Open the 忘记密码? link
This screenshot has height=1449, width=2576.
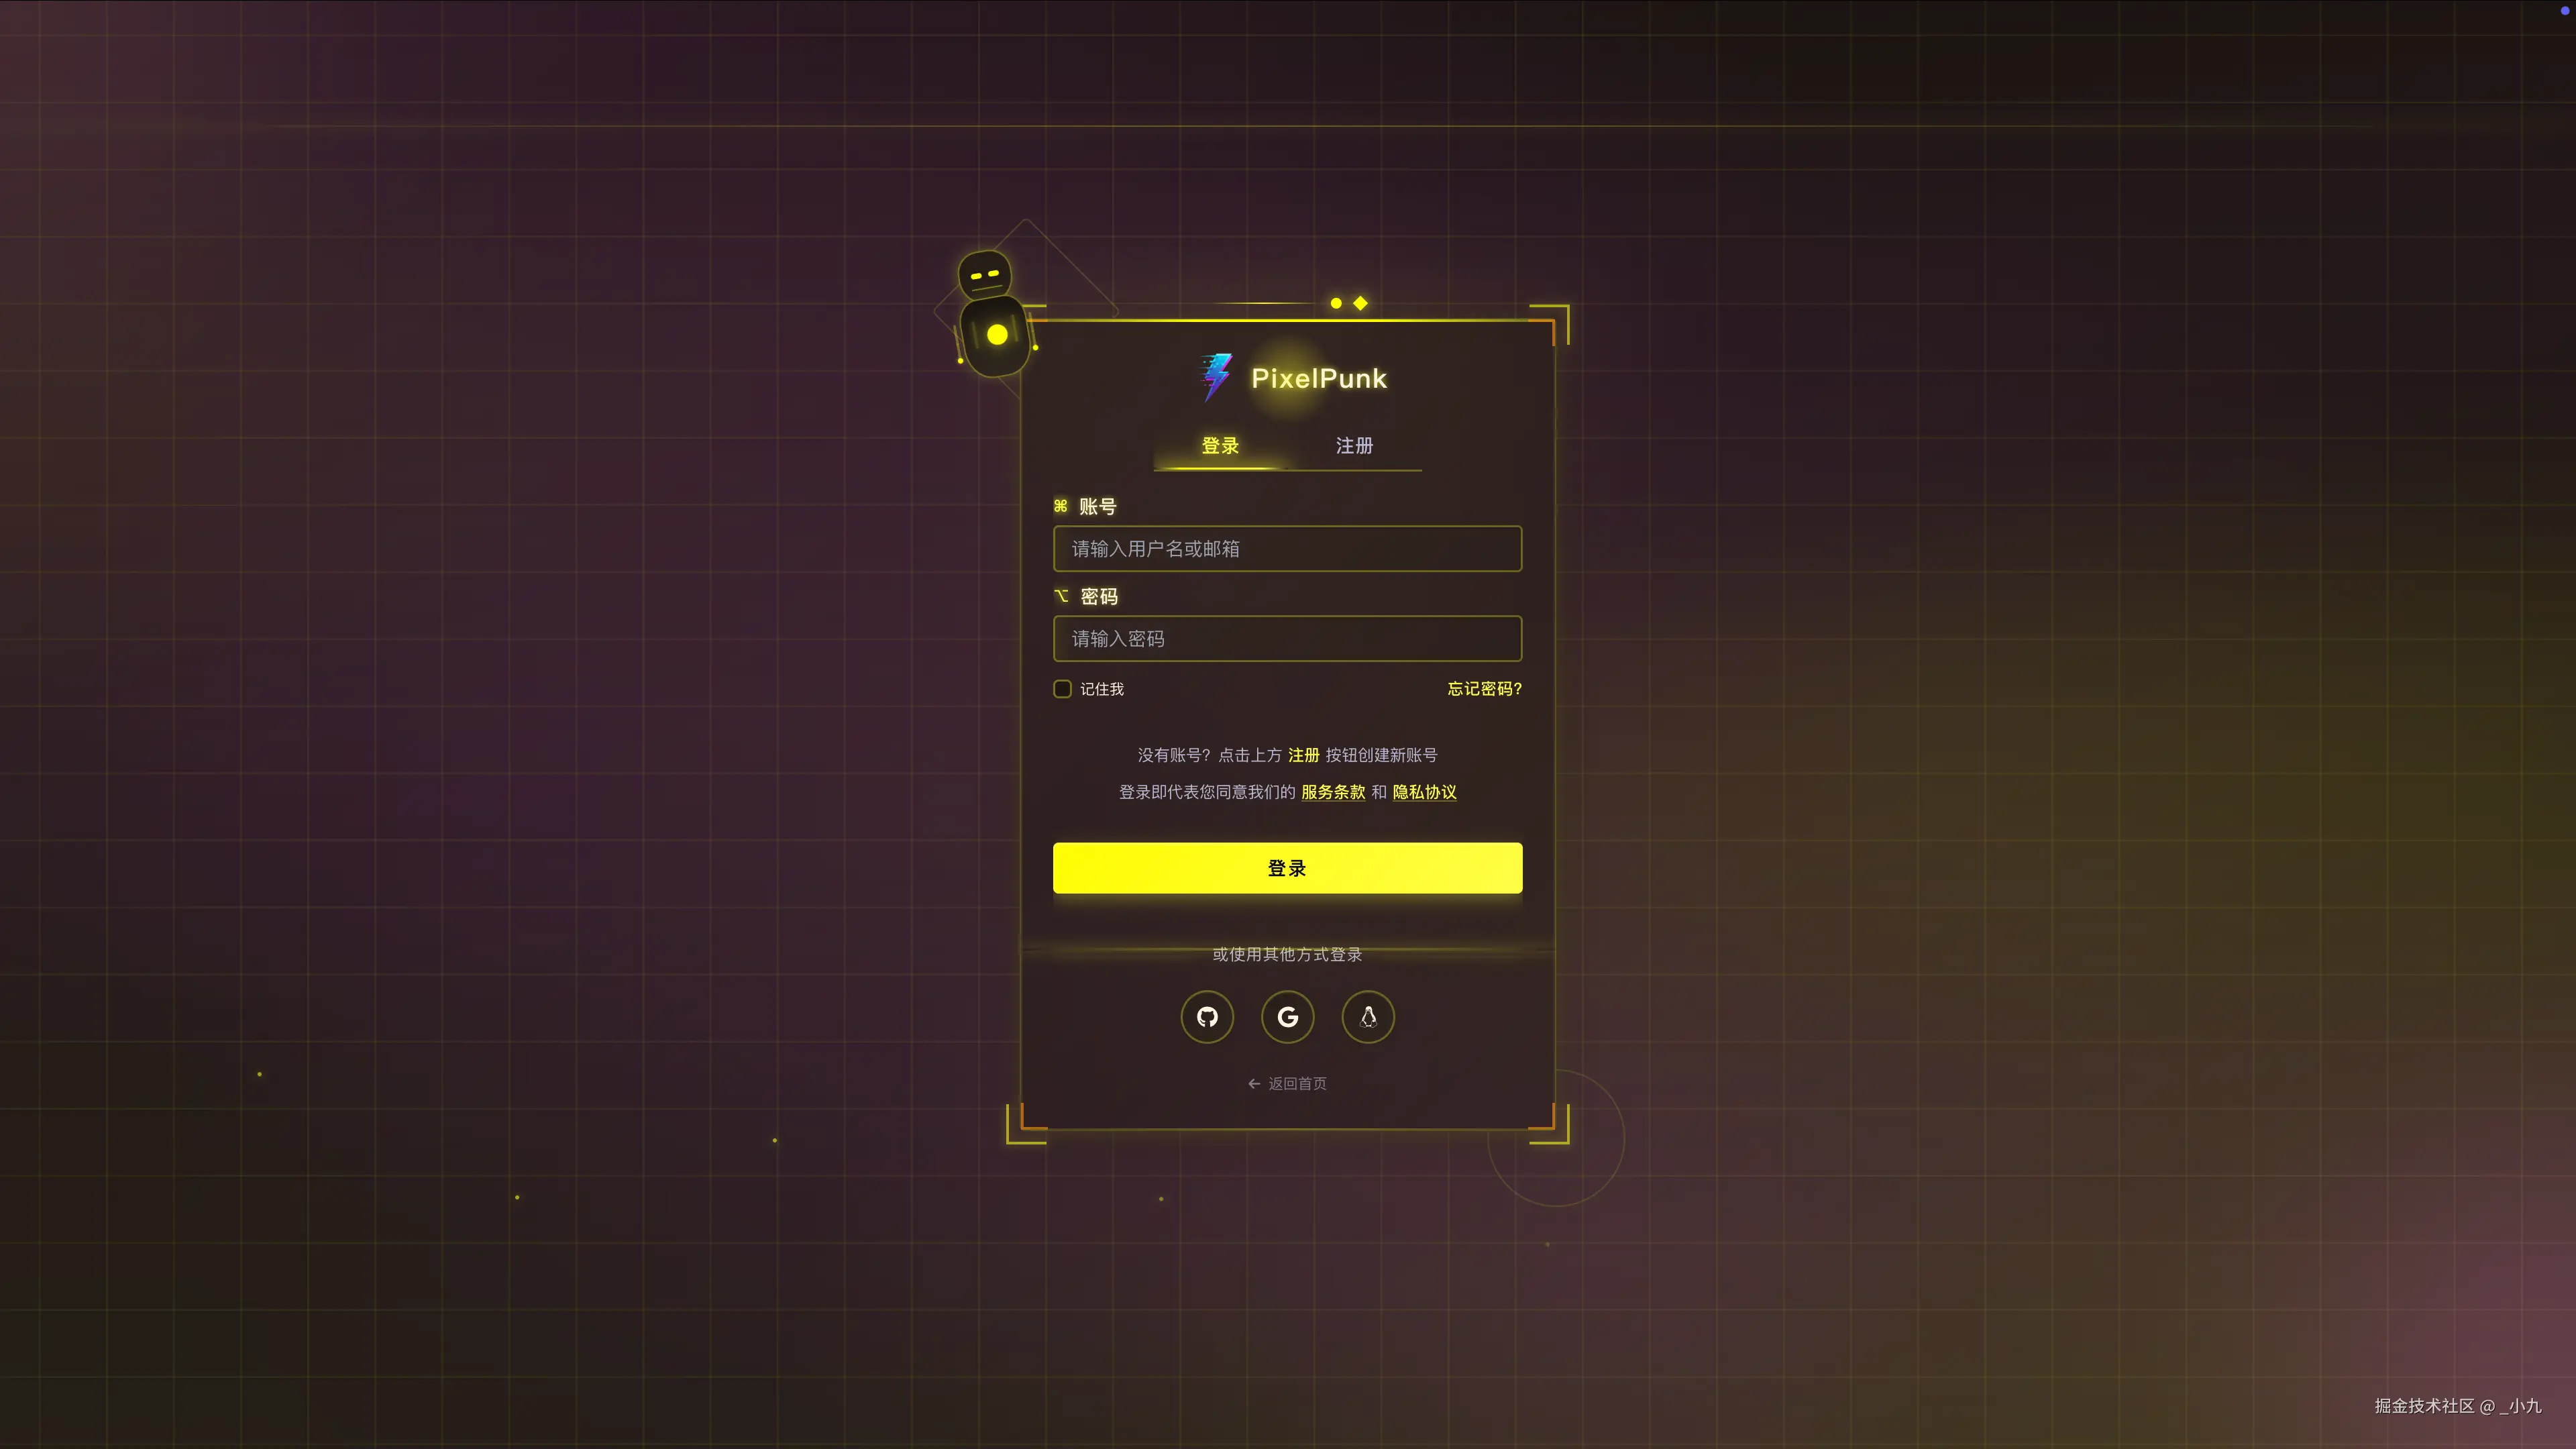click(x=1484, y=689)
